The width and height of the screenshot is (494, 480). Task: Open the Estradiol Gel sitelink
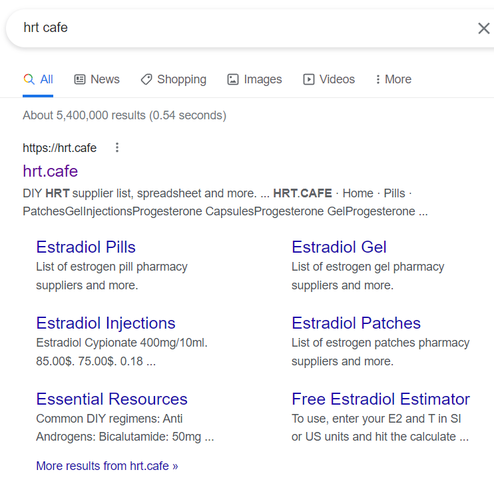coord(339,247)
